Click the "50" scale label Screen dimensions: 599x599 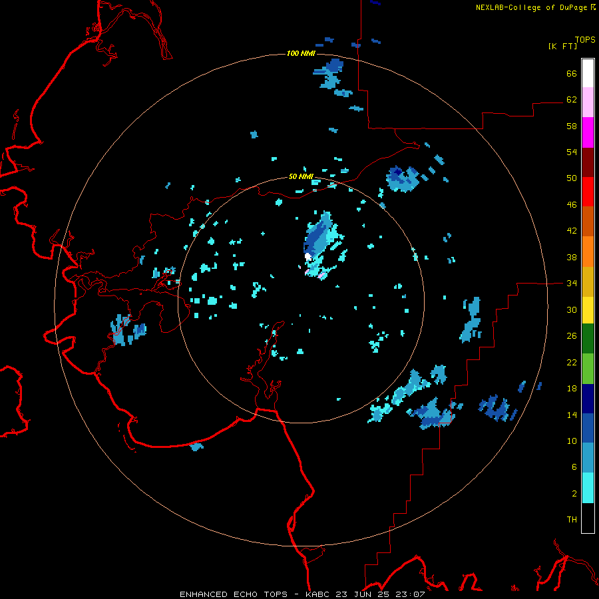coord(572,178)
